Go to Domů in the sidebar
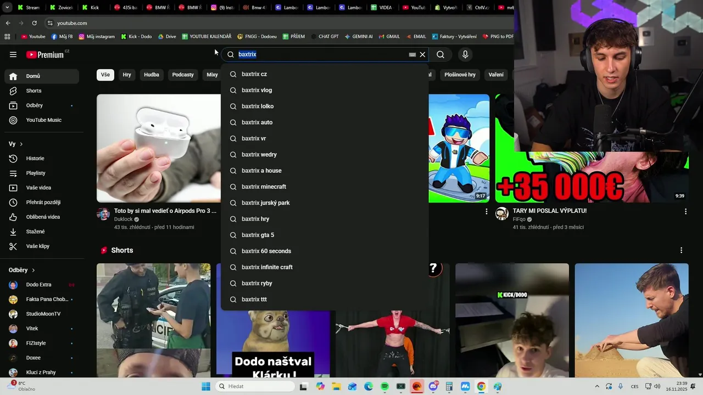703x395 pixels. pyautogui.click(x=42, y=76)
